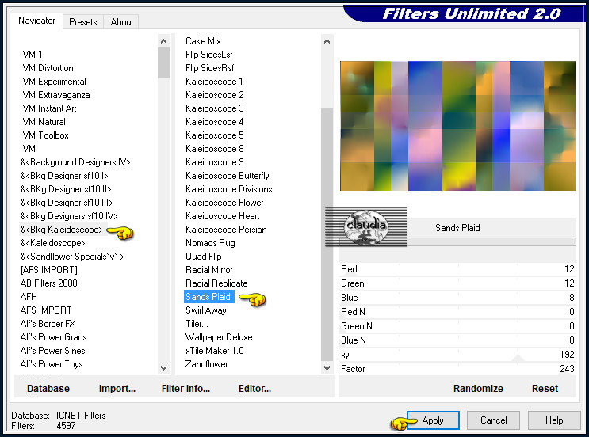Click the Import... button
This screenshot has height=437, width=589.
coord(117,388)
